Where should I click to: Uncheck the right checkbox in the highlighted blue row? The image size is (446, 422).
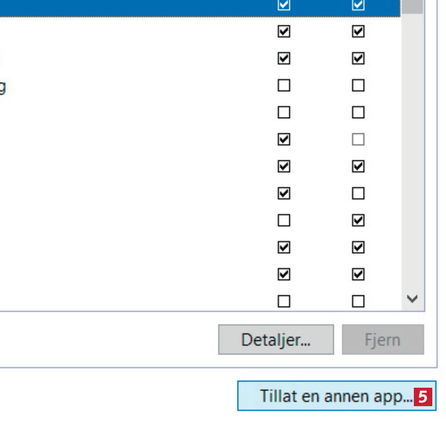click(x=358, y=5)
